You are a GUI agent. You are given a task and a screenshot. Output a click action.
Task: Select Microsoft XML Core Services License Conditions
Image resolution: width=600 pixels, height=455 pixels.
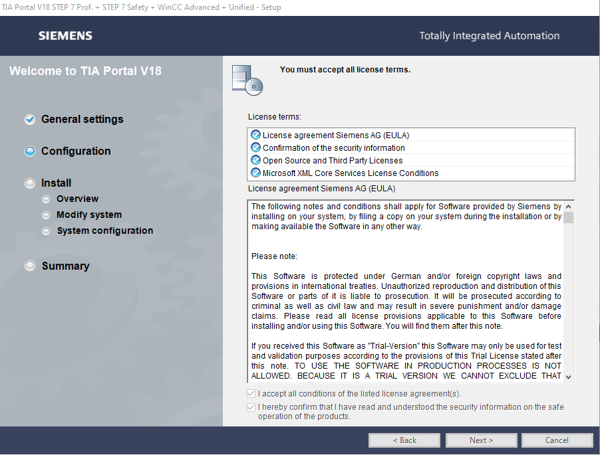(410, 173)
